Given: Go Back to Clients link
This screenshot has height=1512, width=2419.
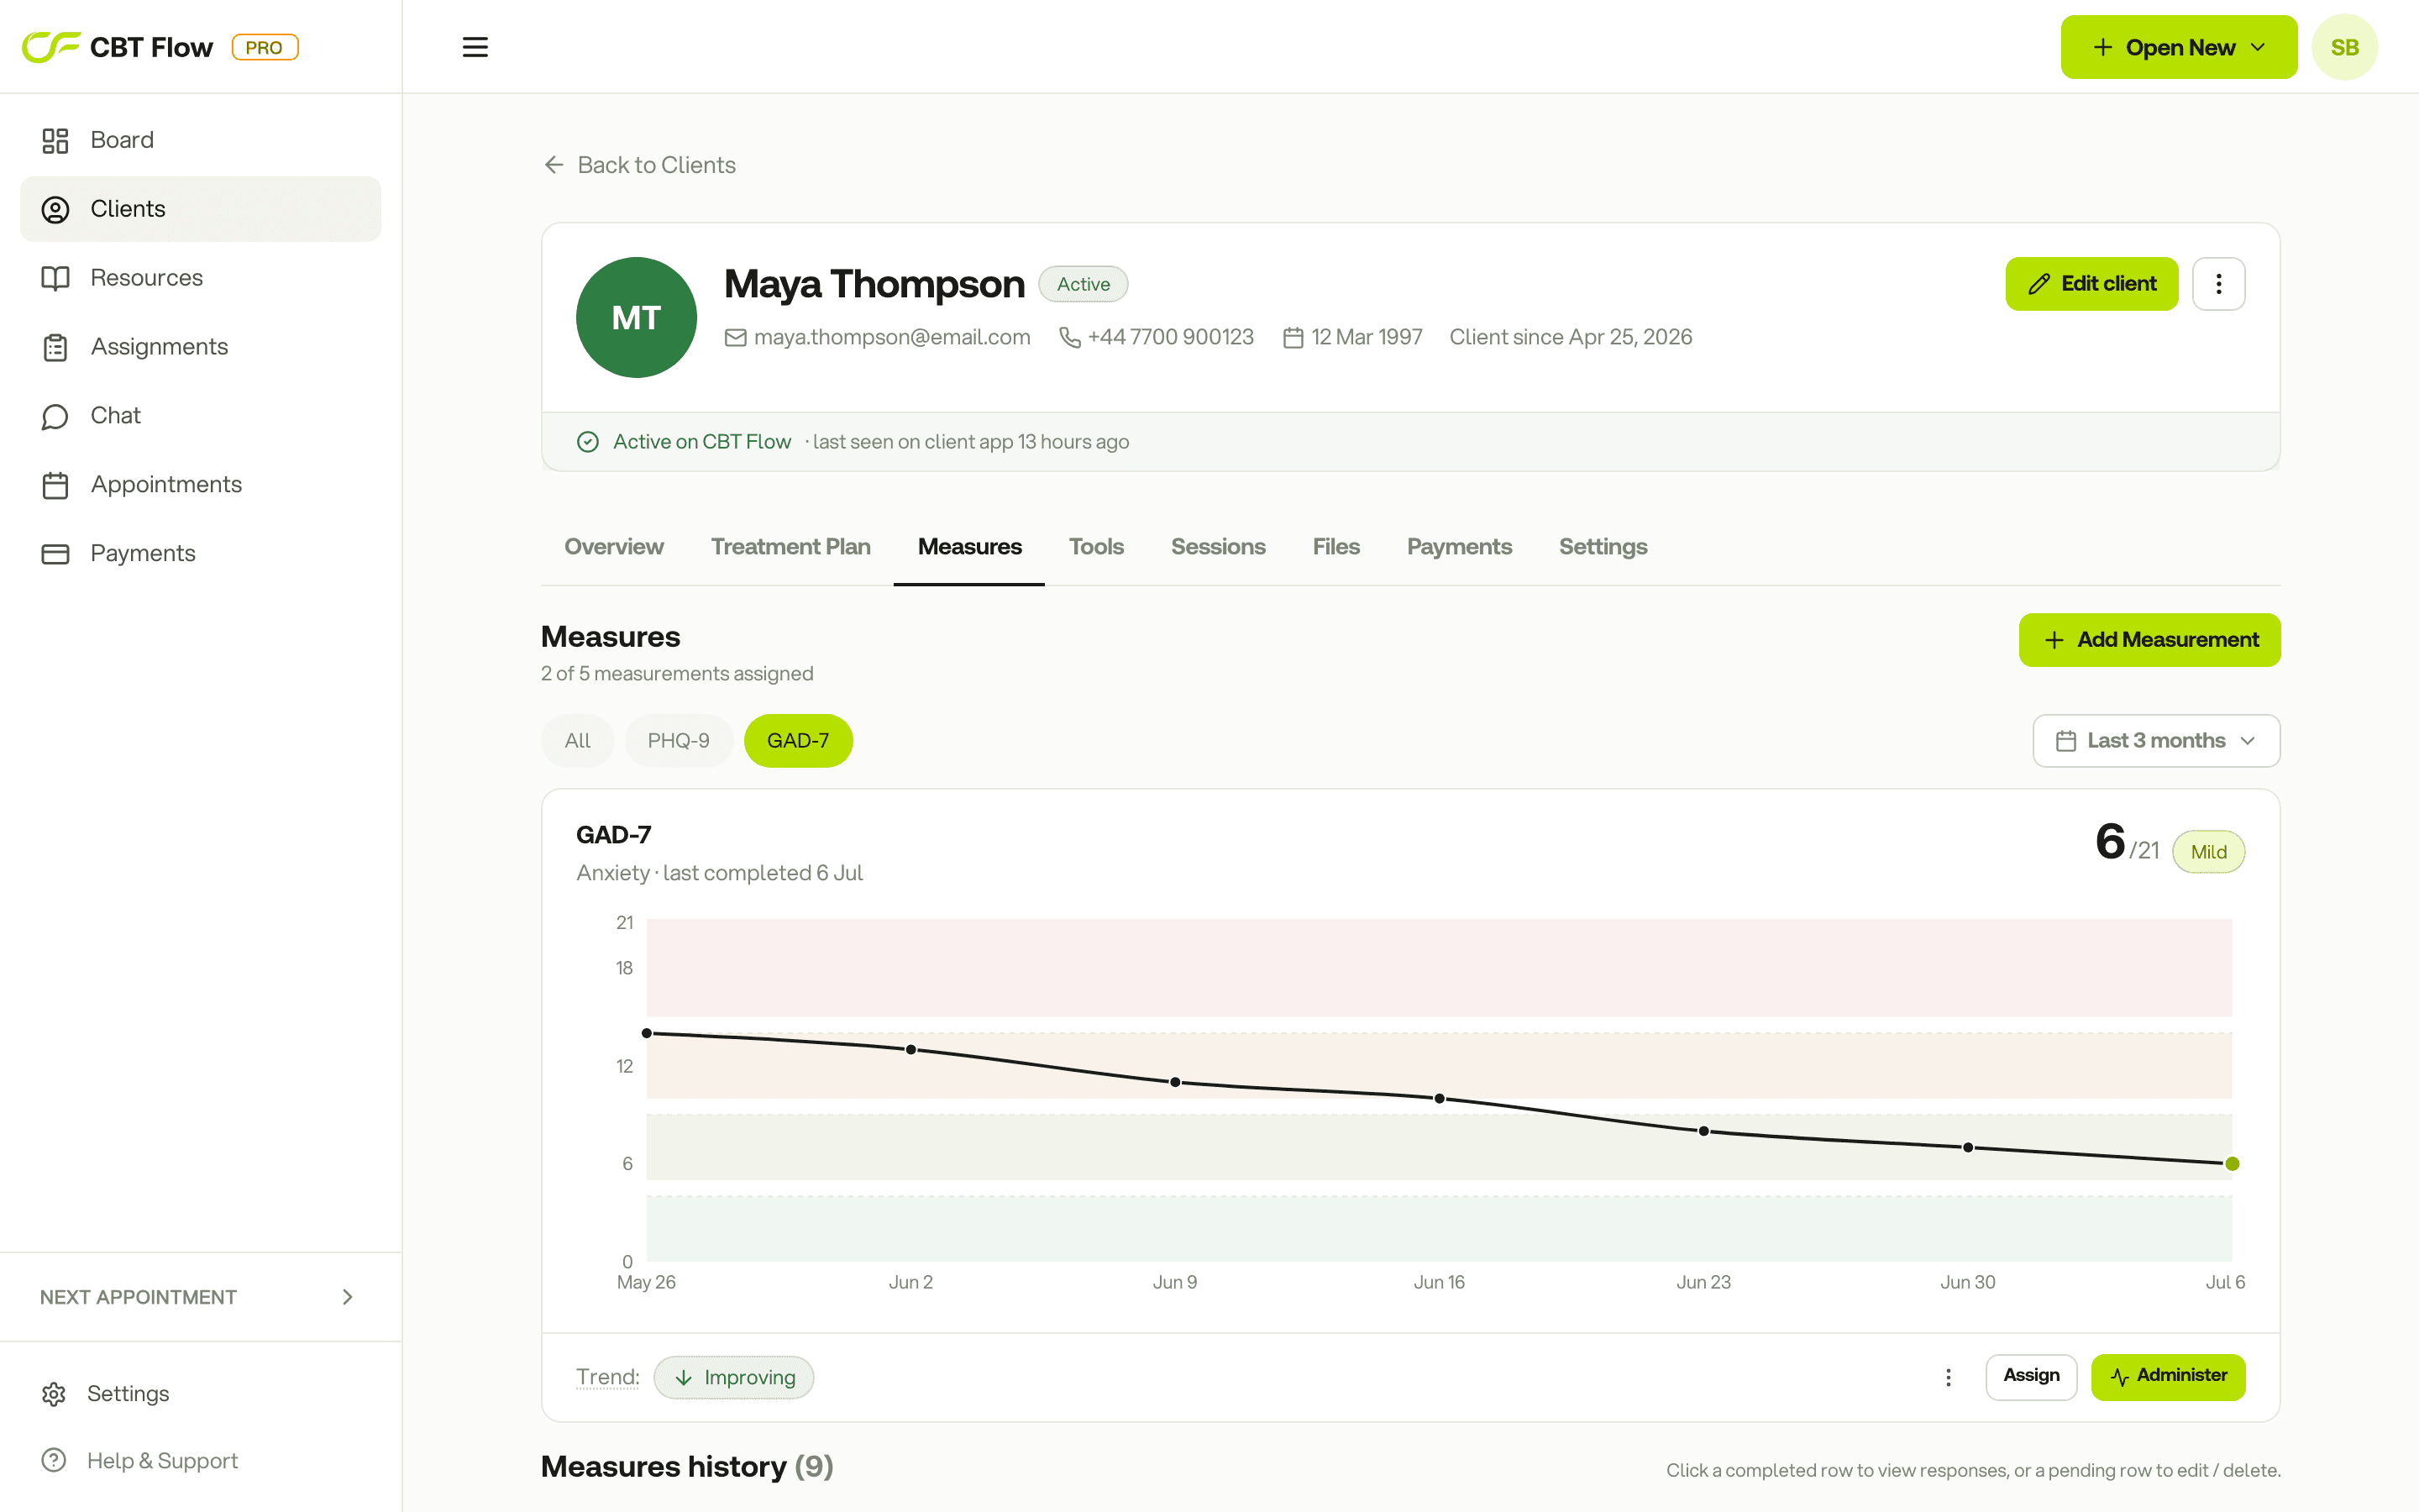Looking at the screenshot, I should (x=640, y=165).
